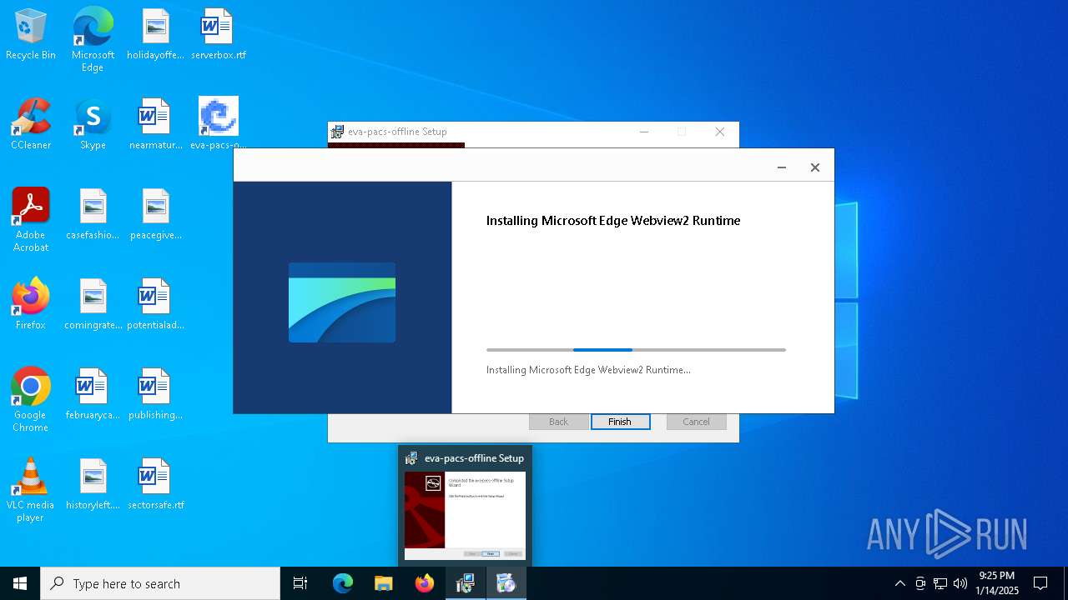Click the preview popup's eva-pacs-offline Setup title
1068x600 pixels.
click(474, 458)
